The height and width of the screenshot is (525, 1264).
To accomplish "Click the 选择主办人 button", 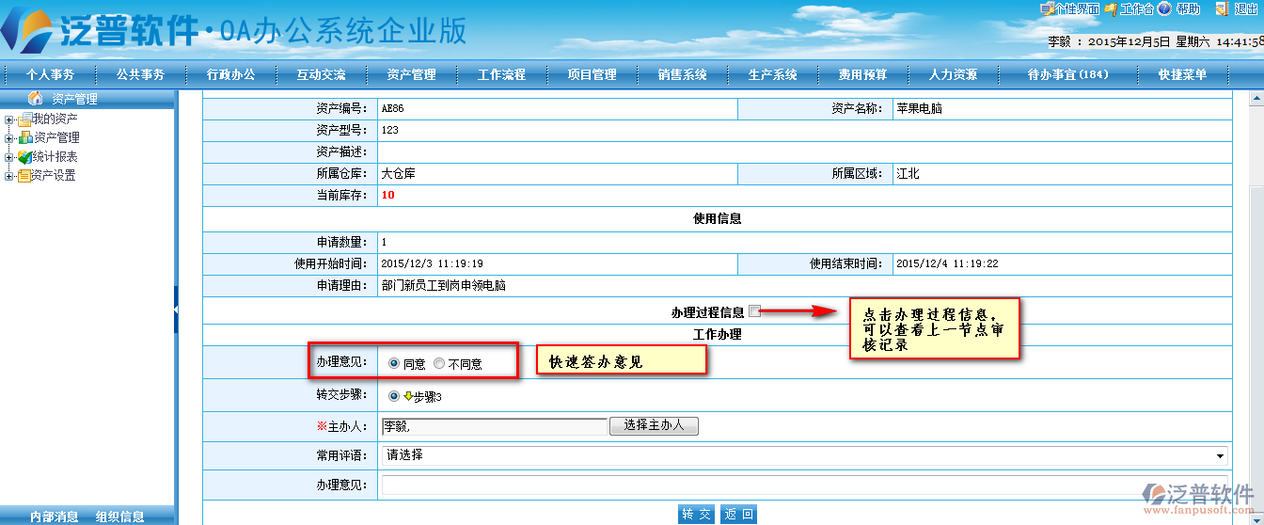I will [654, 426].
